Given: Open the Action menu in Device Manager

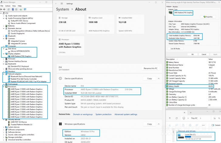Looking at the screenshot, I should [x=8, y=6].
